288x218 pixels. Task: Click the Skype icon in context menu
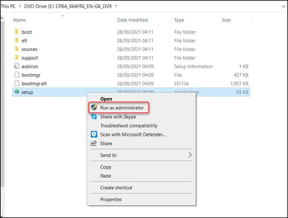pos(94,116)
